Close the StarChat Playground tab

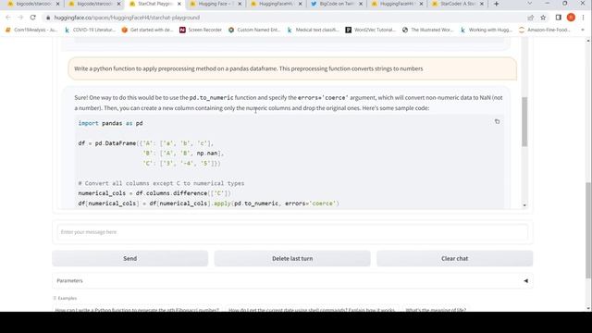pyautogui.click(x=179, y=4)
